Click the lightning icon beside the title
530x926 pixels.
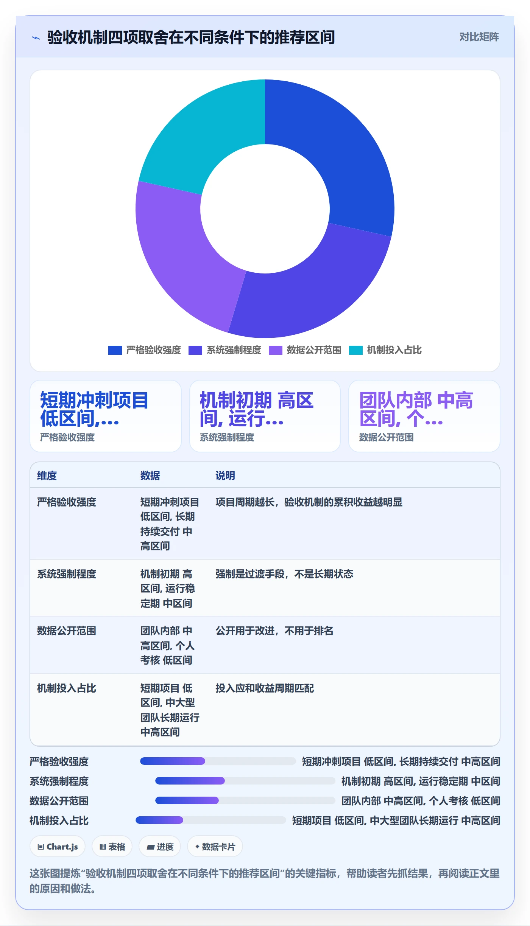(36, 38)
